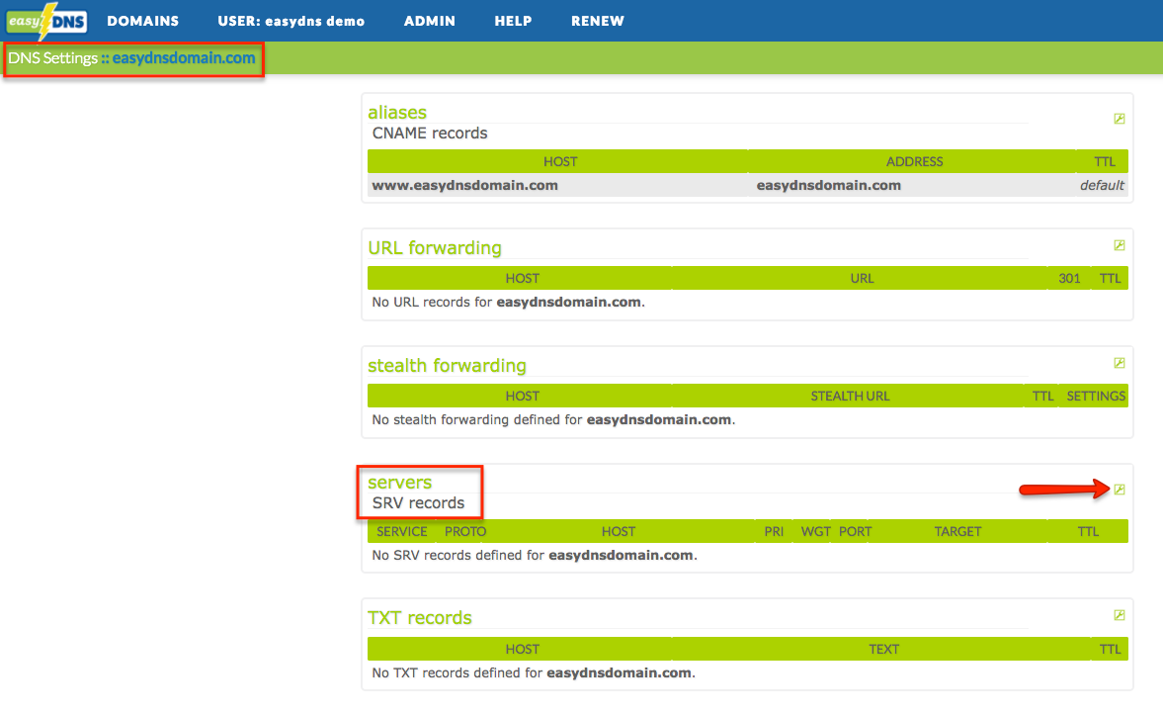Click the stealth forwarding section heading
This screenshot has width=1163, height=714.
(x=448, y=365)
